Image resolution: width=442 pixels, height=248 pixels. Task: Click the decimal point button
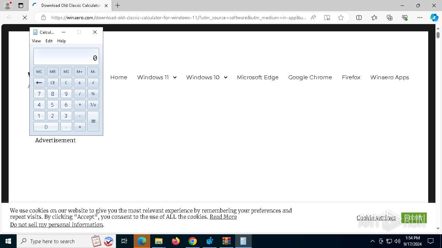pyautogui.click(x=66, y=127)
